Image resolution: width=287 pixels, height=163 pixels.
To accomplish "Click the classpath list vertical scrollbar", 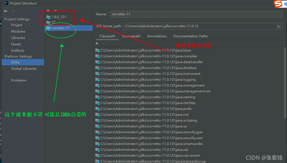I will coord(285,83).
